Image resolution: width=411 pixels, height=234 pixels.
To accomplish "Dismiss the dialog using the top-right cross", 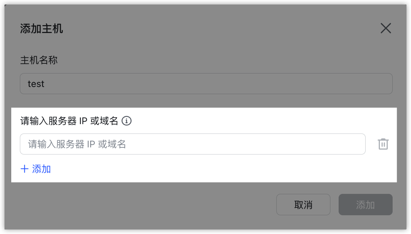I will (x=385, y=28).
